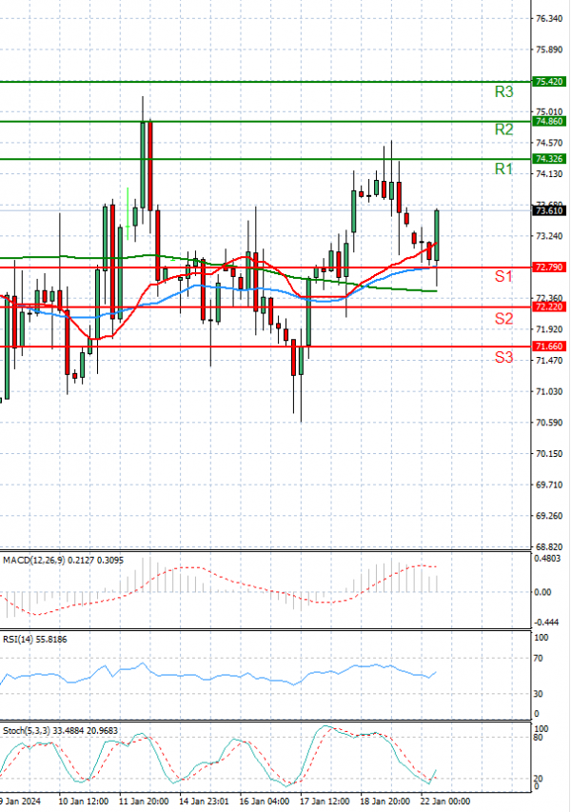This screenshot has height=812, width=571.
Task: Click the -0.444 MACD scale value
Action: (x=546, y=622)
